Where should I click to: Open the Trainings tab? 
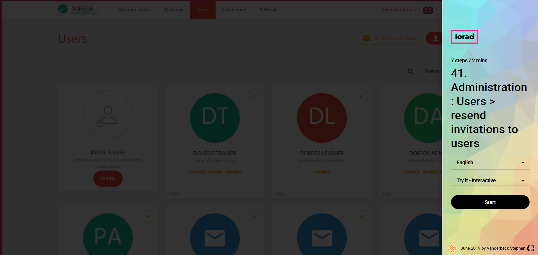click(173, 10)
